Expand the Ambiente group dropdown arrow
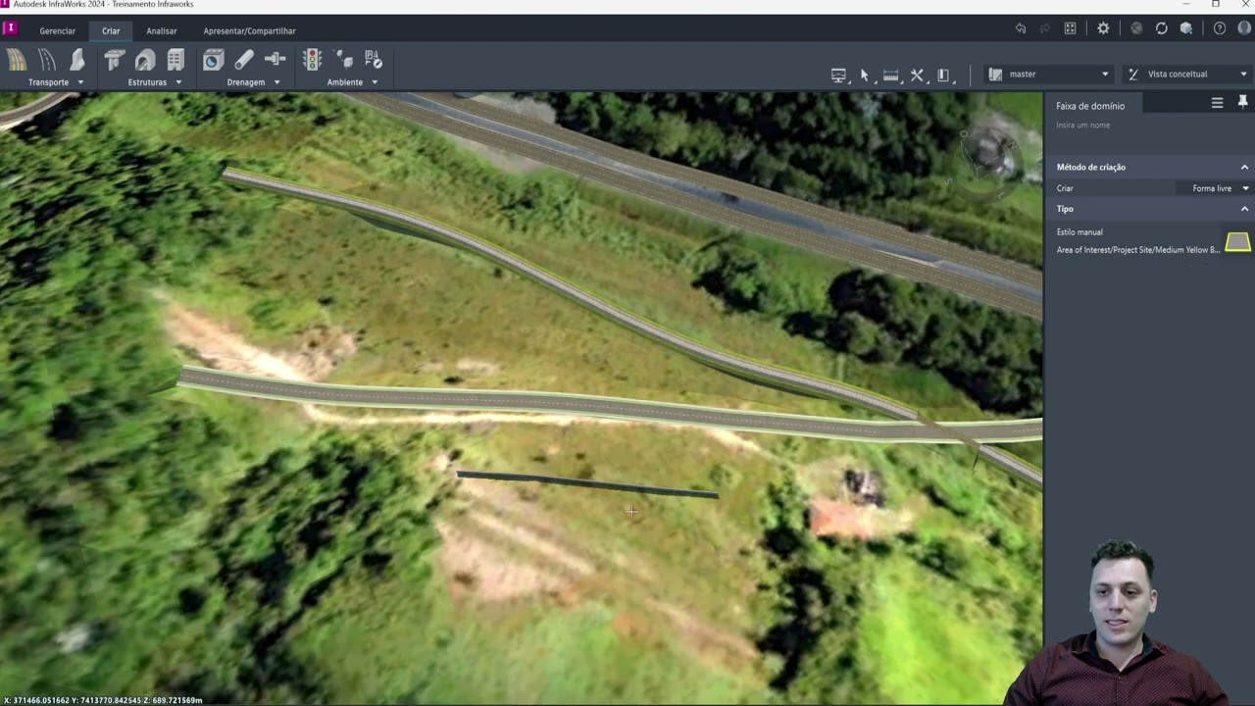Image resolution: width=1255 pixels, height=706 pixels. (x=375, y=82)
